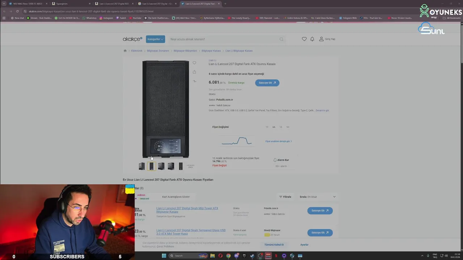Open Fiyat analizini detaylı gör link

click(279, 141)
